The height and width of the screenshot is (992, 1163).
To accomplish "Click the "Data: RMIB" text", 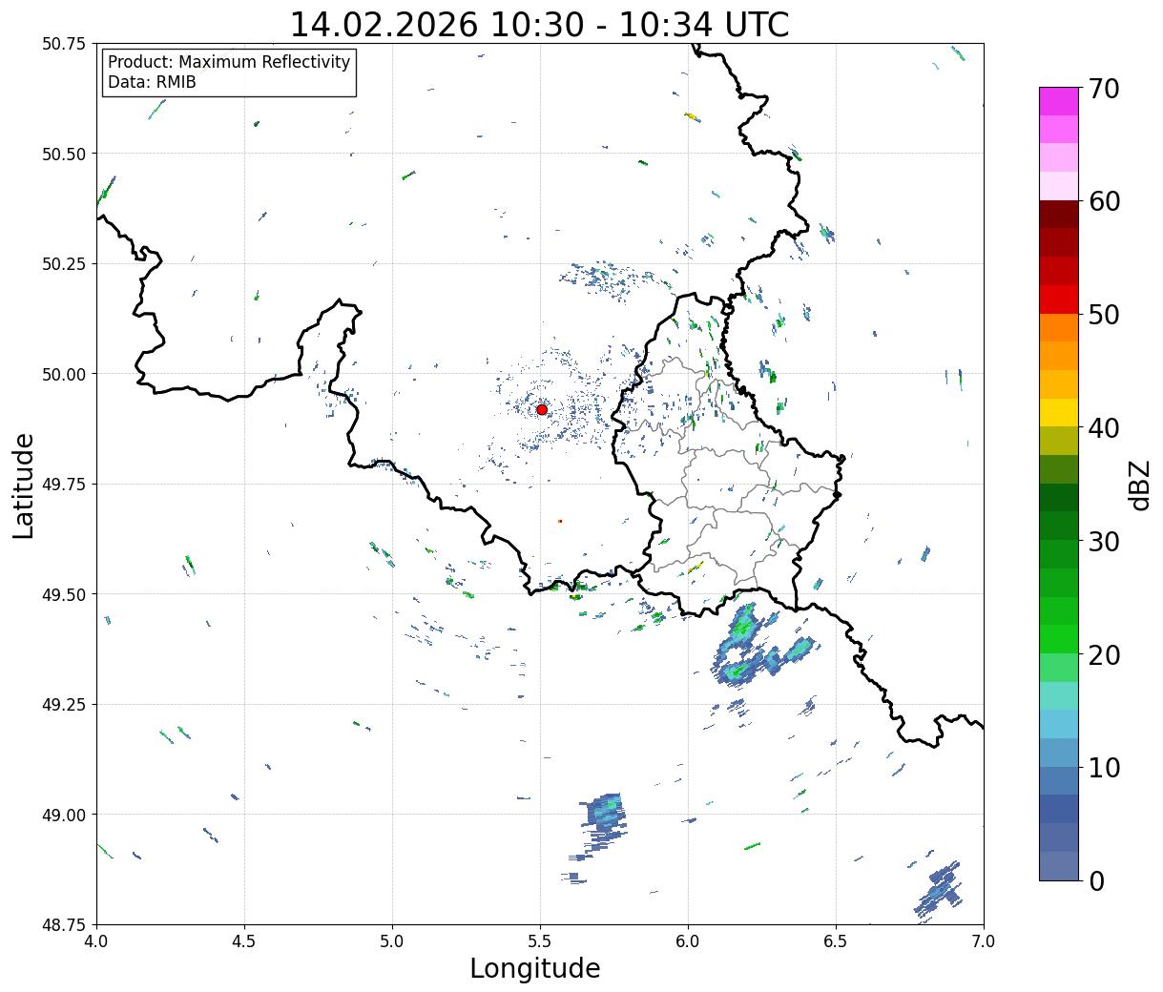I will coord(152,82).
